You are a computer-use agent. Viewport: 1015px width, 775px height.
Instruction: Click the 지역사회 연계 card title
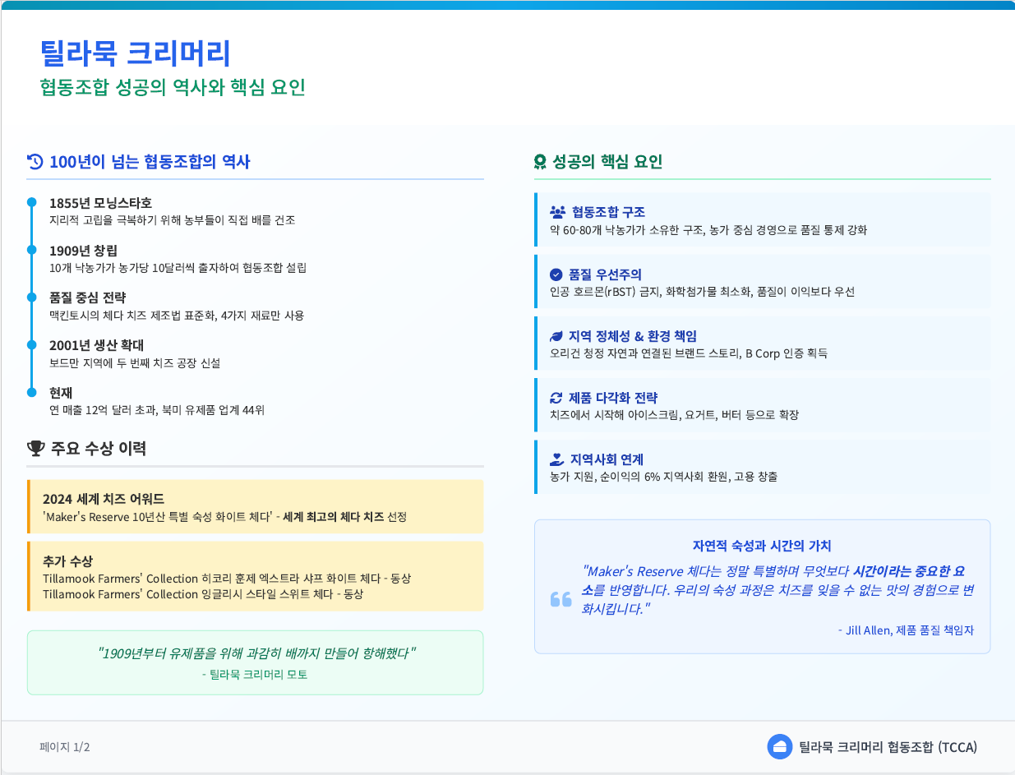pos(607,459)
